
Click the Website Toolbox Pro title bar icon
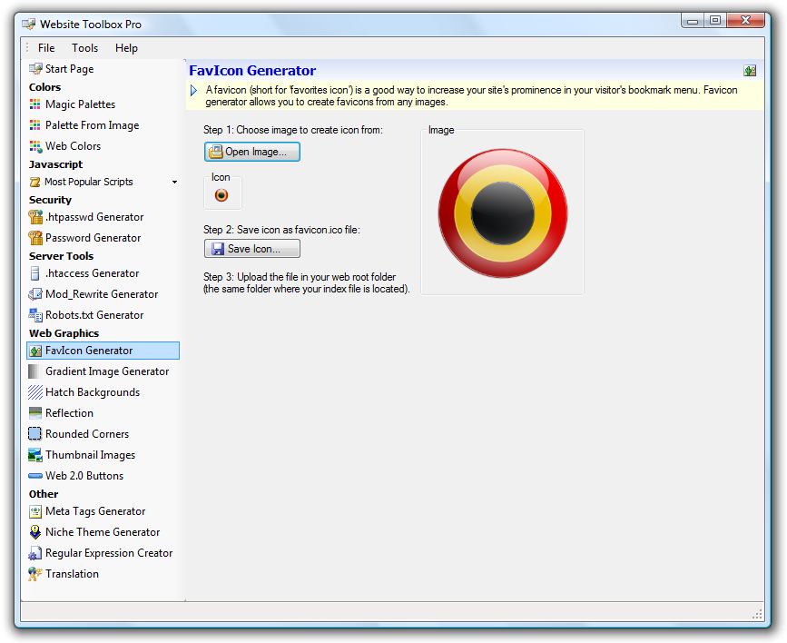tap(29, 25)
